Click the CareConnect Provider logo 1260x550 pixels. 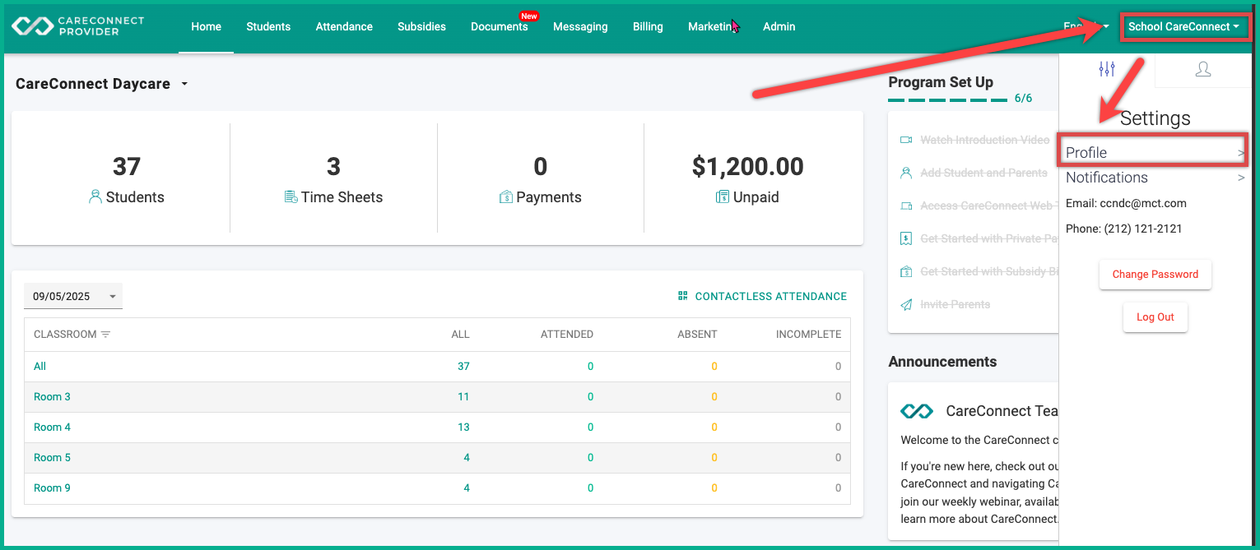[78, 26]
